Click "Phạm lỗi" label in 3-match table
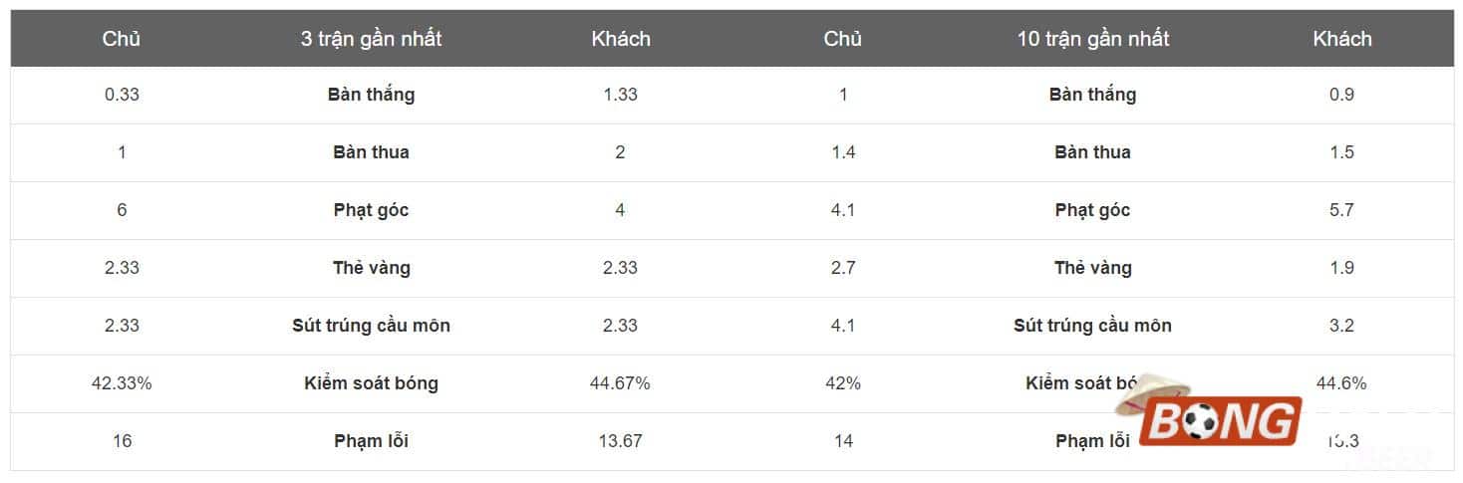The height and width of the screenshot is (483, 1463). pos(371,441)
